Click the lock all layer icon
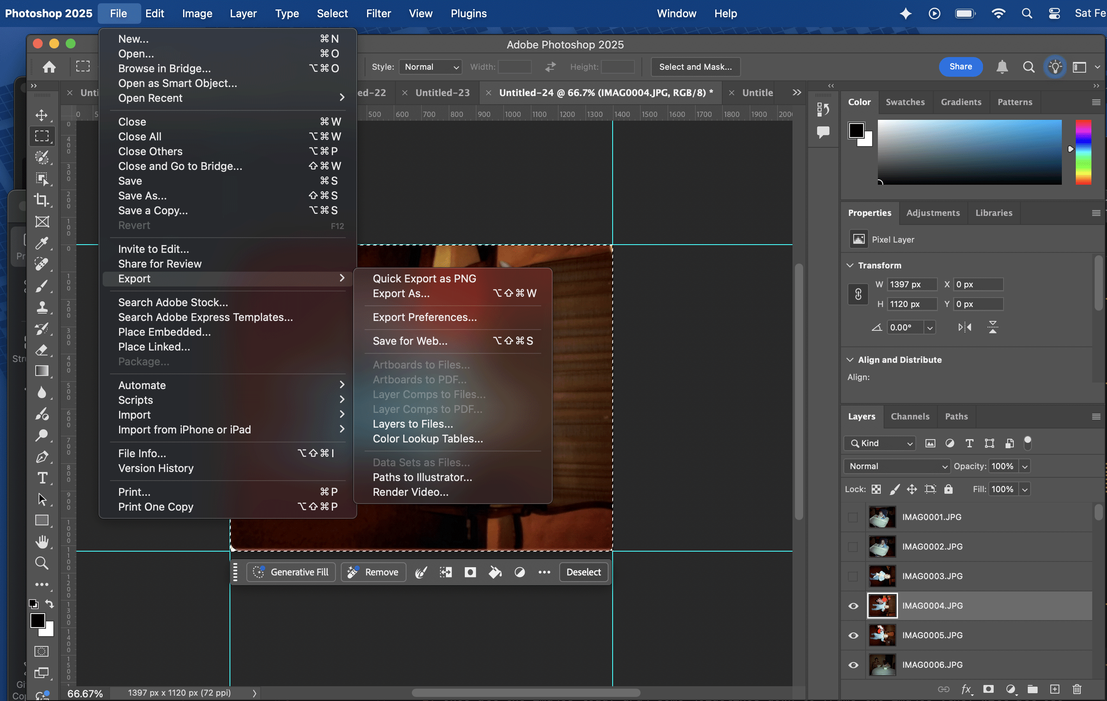This screenshot has height=701, width=1107. [949, 489]
